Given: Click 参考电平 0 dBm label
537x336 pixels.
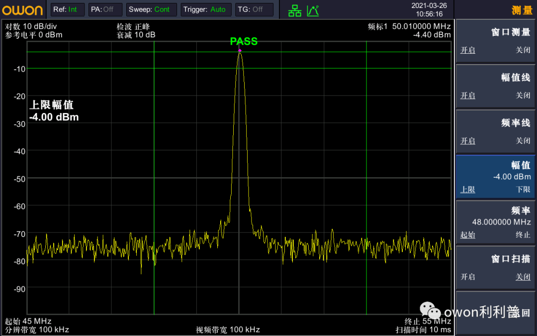Looking at the screenshot, I should 34,35.
